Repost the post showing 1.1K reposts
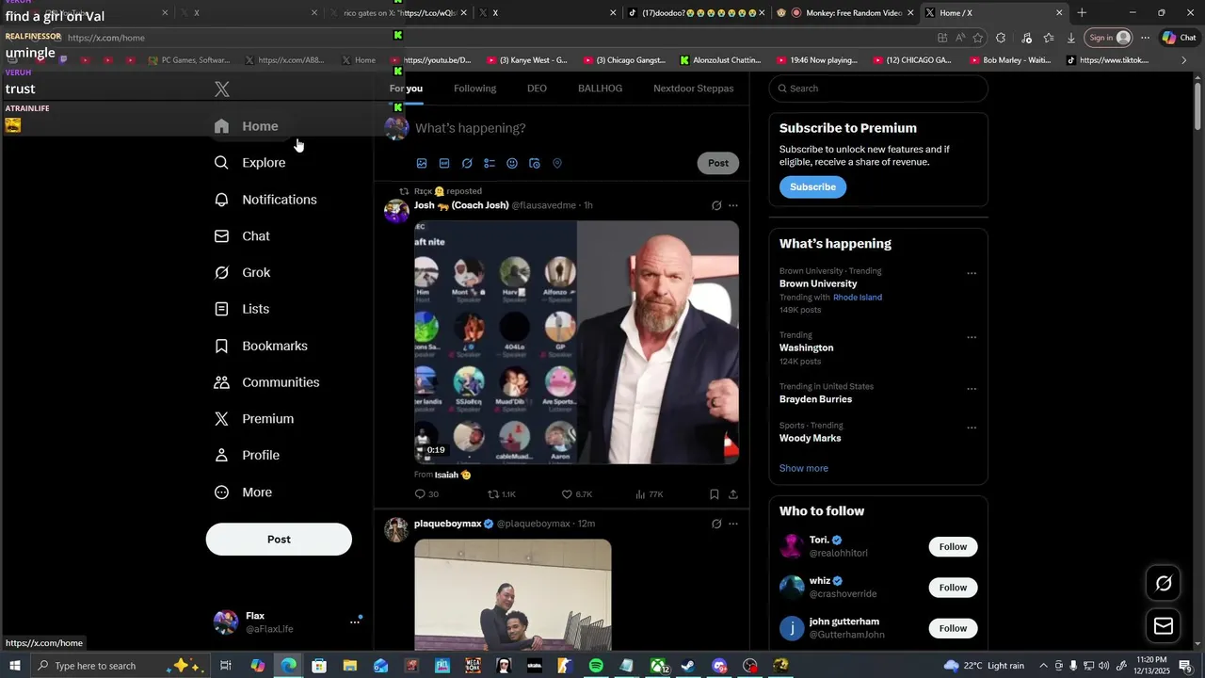Viewport: 1205px width, 678px height. tap(501, 494)
